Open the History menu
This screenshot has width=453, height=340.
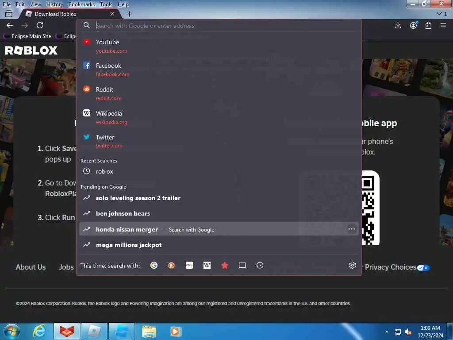click(54, 4)
